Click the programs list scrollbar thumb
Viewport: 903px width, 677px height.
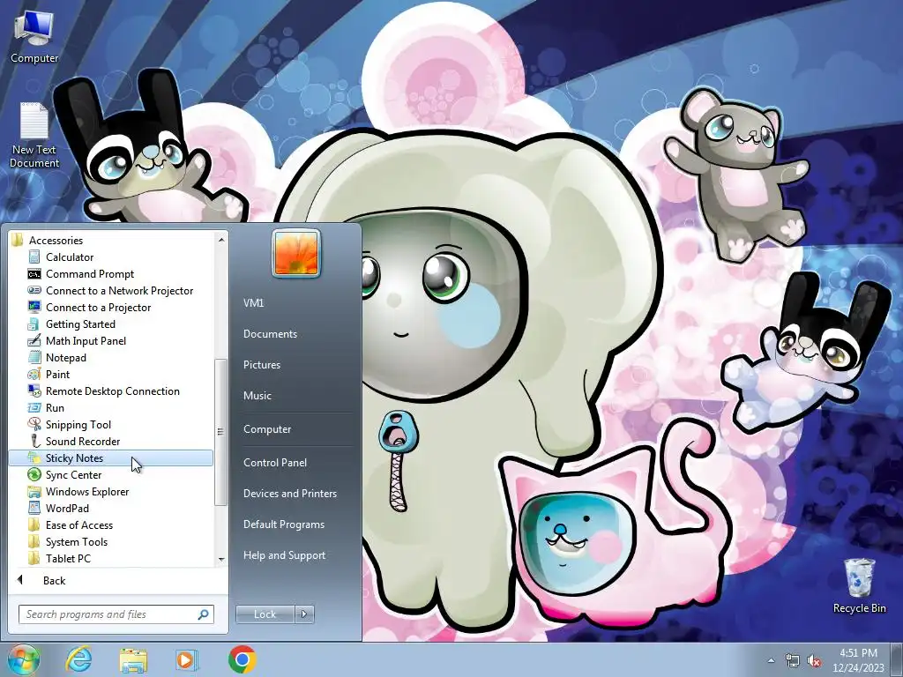pos(220,432)
